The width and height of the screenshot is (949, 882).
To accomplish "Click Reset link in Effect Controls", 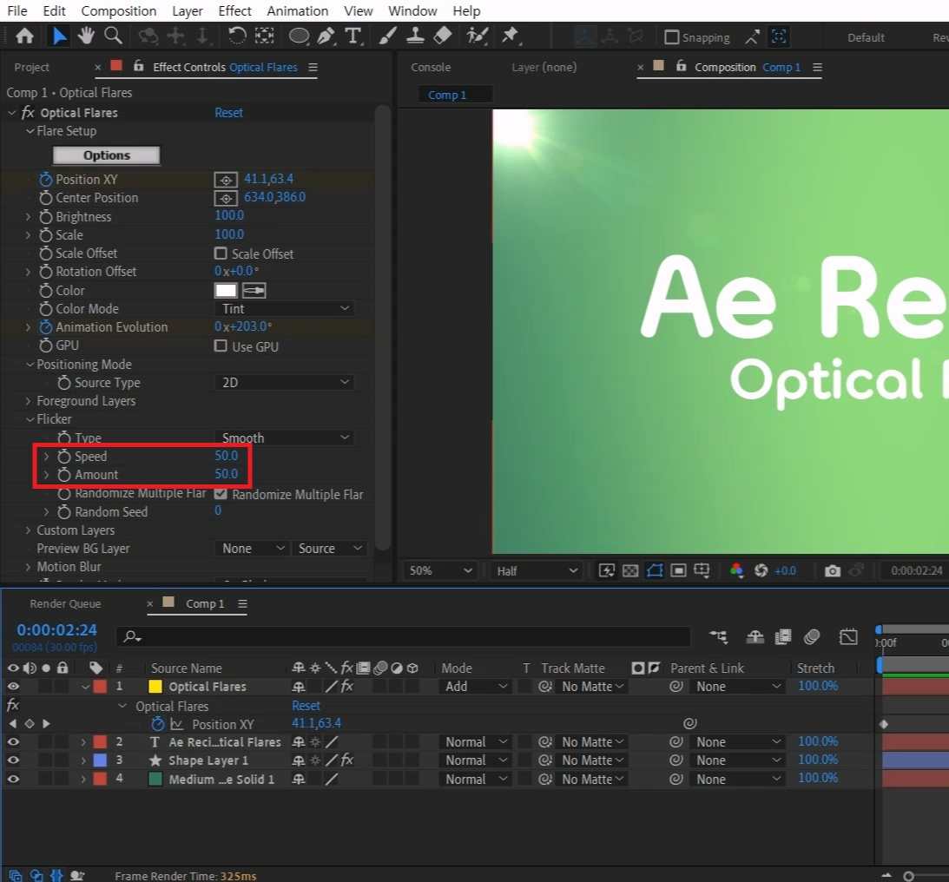I will point(228,113).
